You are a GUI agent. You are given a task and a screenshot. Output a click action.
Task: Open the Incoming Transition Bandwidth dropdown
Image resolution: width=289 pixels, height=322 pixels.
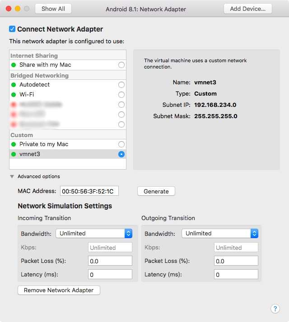(94, 233)
